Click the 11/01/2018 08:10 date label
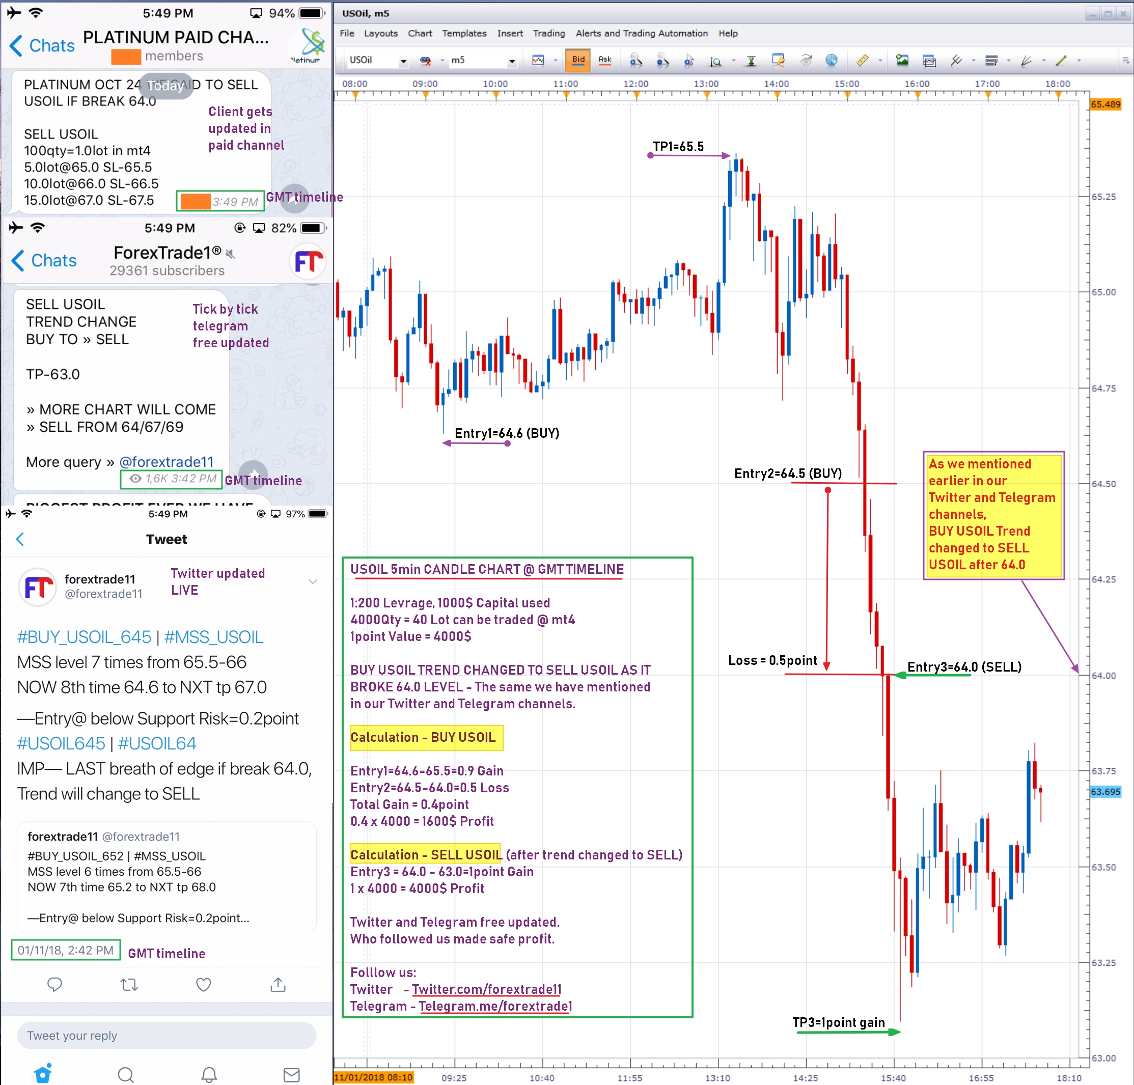 [x=374, y=1077]
